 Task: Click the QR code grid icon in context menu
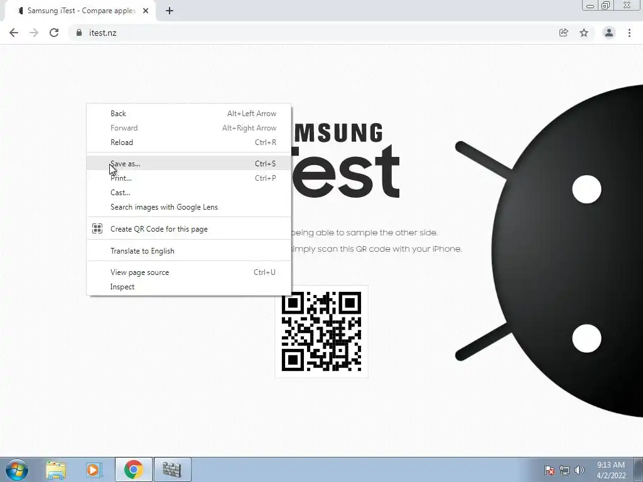pyautogui.click(x=97, y=228)
